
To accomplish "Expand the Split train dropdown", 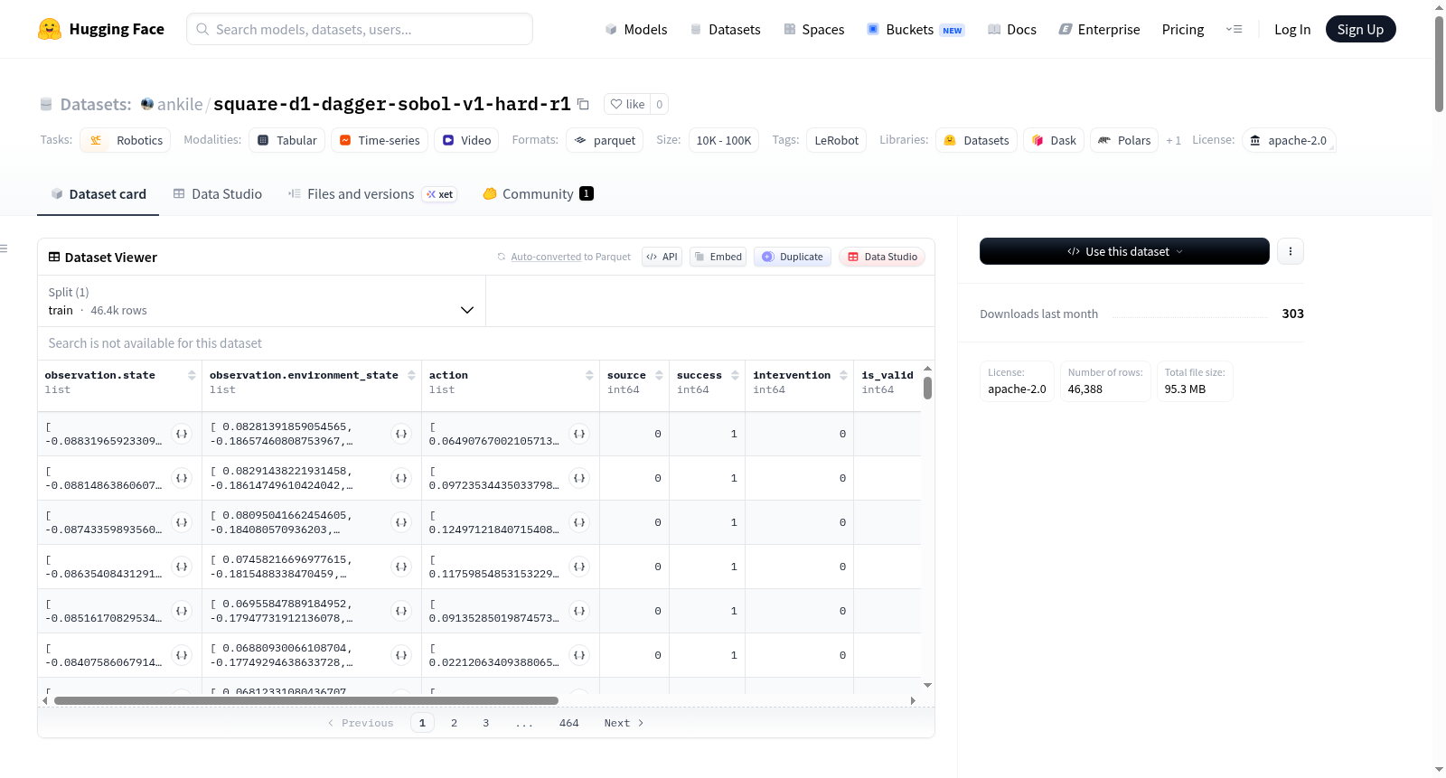I will 261,301.
